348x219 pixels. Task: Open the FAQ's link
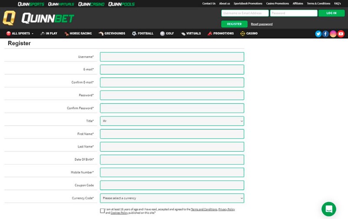(338, 3)
